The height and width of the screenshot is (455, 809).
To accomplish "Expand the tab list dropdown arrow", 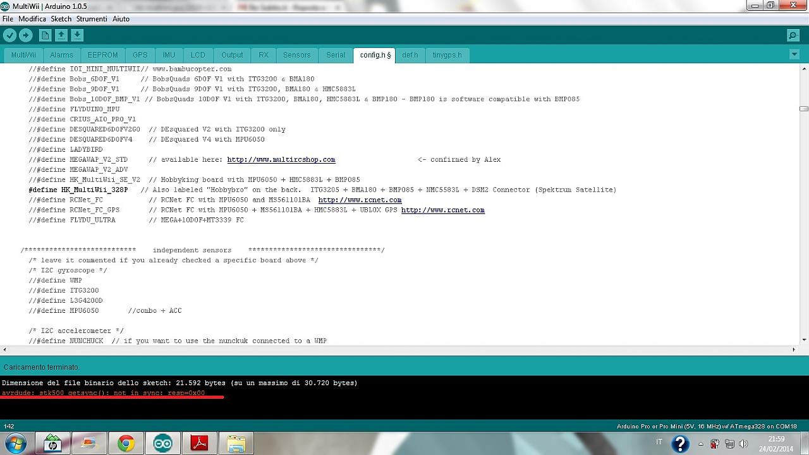I will 794,55.
